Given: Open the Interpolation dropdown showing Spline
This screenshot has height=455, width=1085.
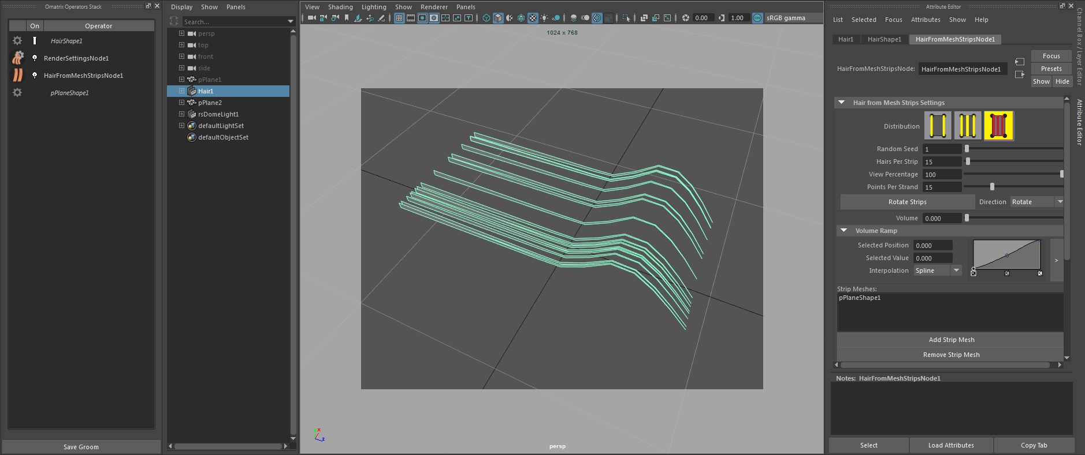Looking at the screenshot, I should (938, 270).
